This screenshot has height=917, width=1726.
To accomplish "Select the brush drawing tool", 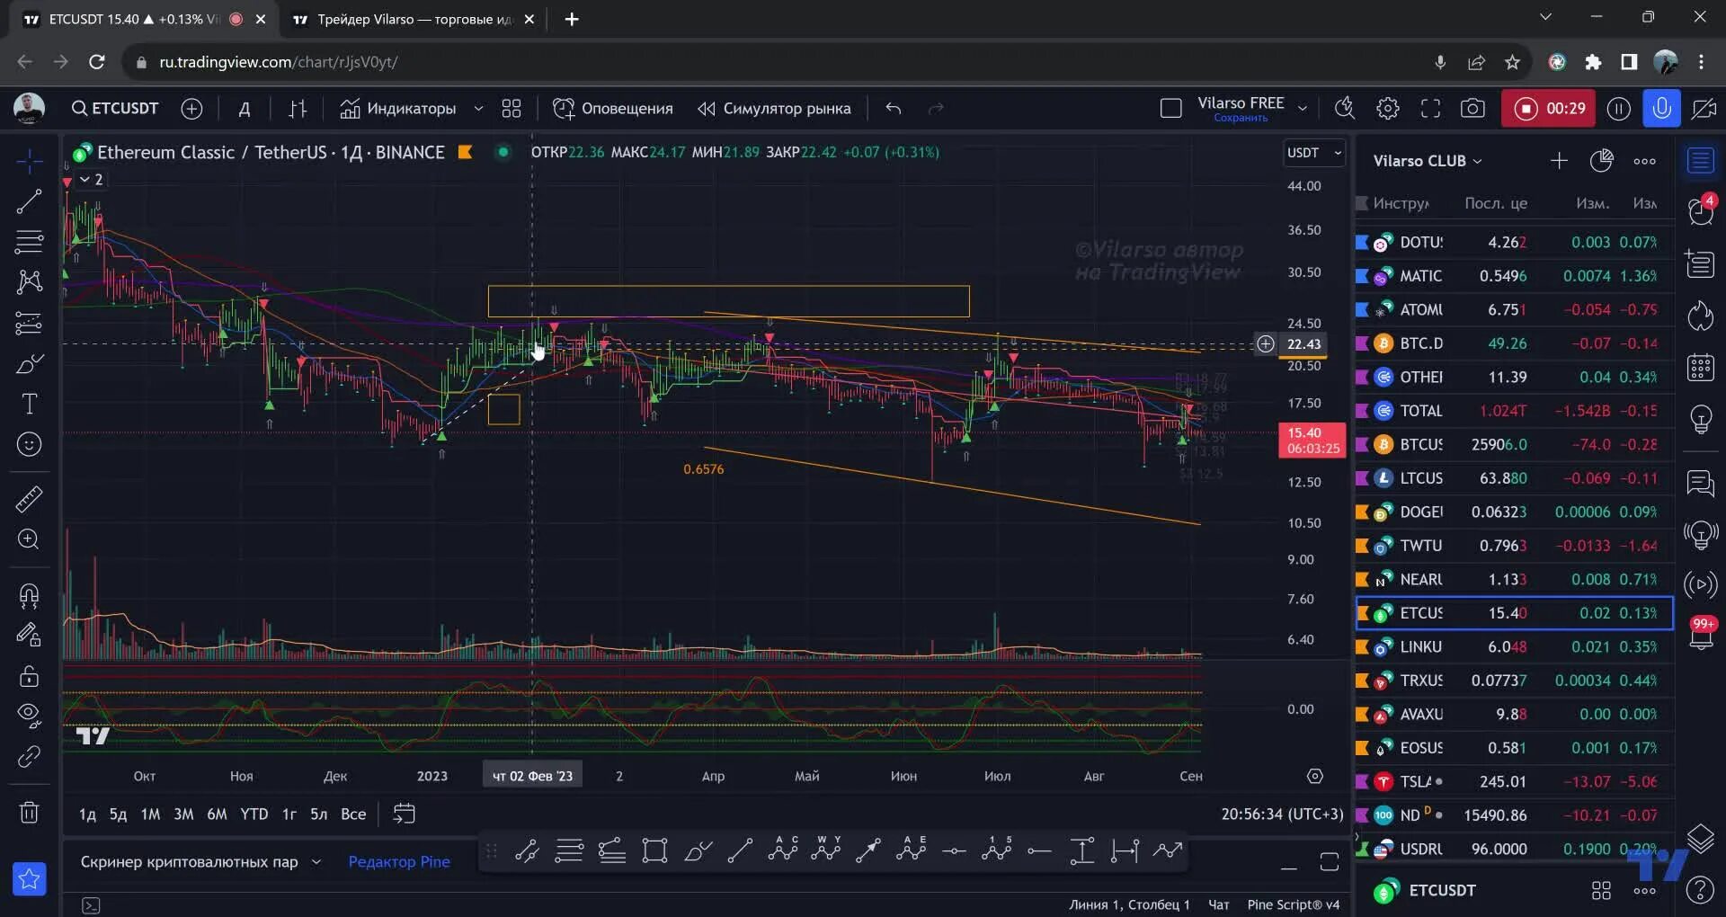I will 29,364.
